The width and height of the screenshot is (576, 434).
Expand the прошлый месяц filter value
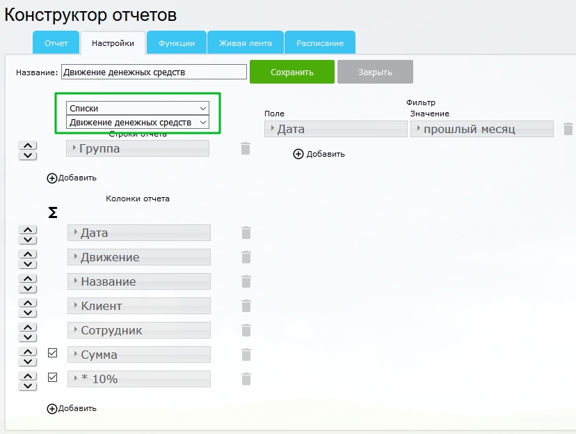(481, 129)
